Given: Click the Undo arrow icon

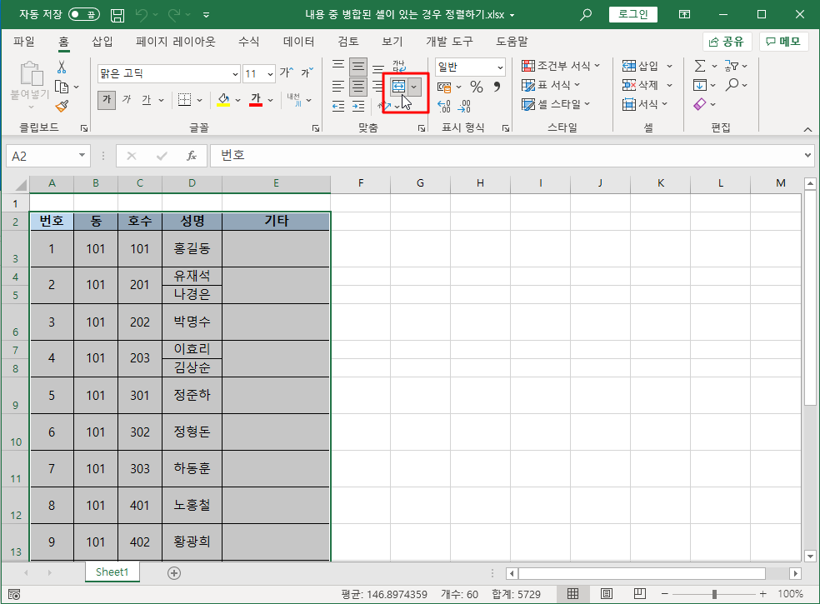Looking at the screenshot, I should coord(141,15).
